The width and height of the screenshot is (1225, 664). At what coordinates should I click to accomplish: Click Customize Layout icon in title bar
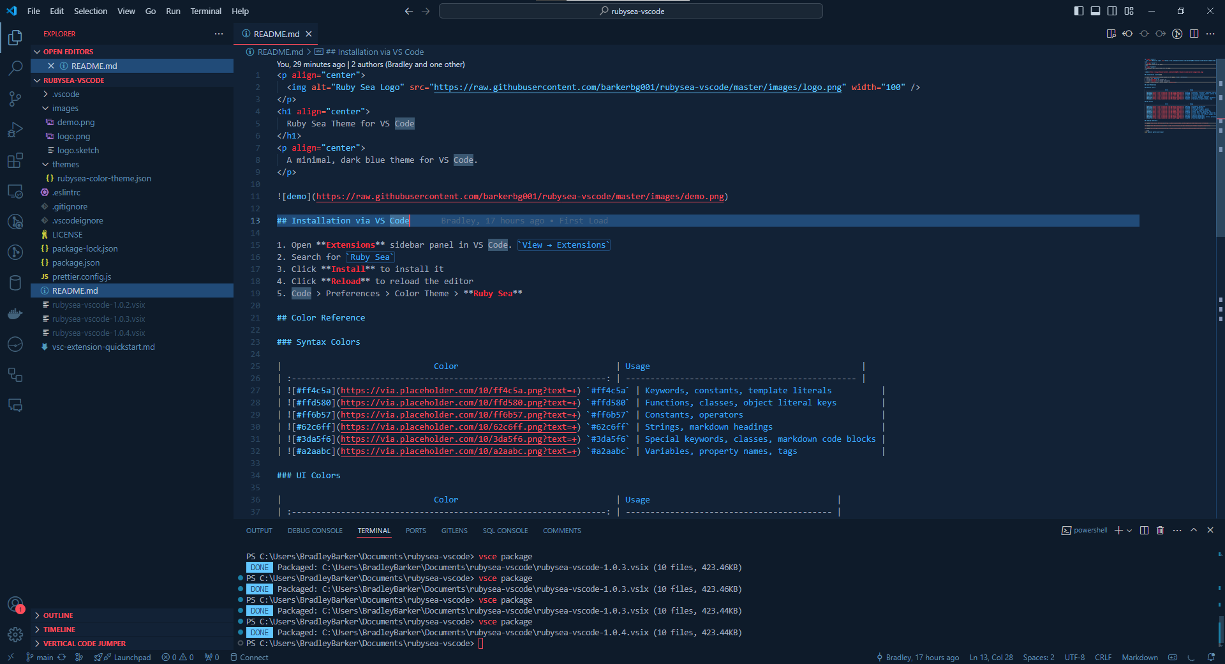(1129, 11)
